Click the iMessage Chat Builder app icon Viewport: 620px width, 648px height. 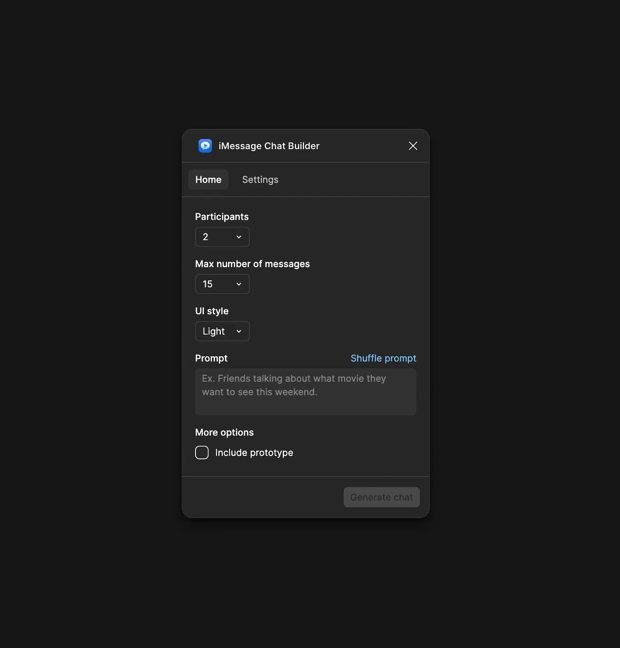click(205, 146)
